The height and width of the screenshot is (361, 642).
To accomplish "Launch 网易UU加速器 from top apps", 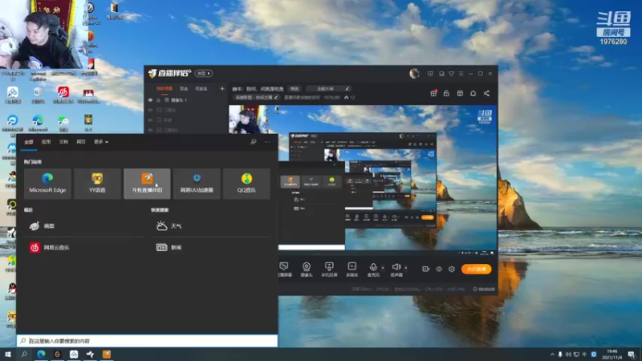I will coord(197,184).
